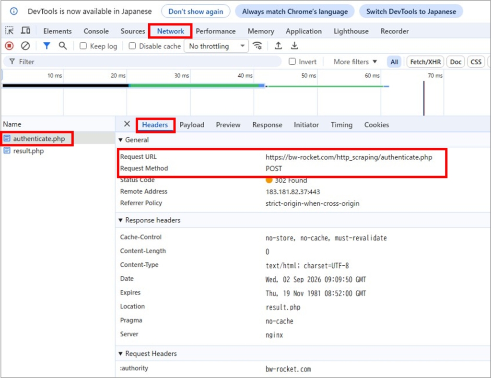Enable the Disable cache checkbox
This screenshot has width=491, height=378.
coord(132,46)
